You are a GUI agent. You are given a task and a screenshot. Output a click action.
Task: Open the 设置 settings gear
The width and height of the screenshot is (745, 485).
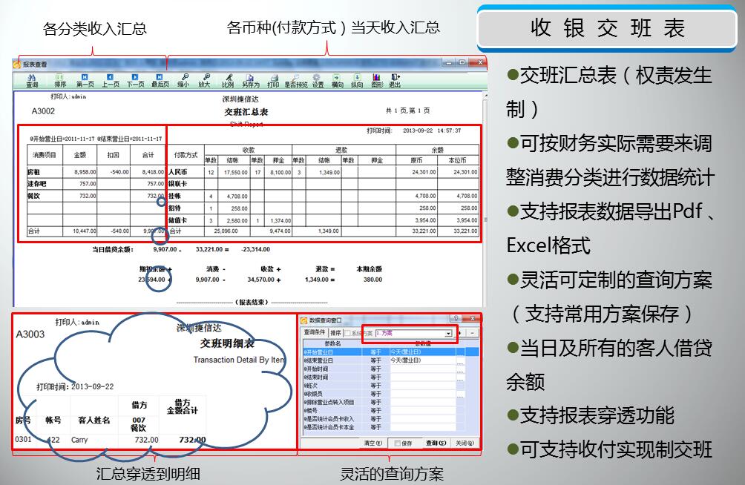pos(318,80)
